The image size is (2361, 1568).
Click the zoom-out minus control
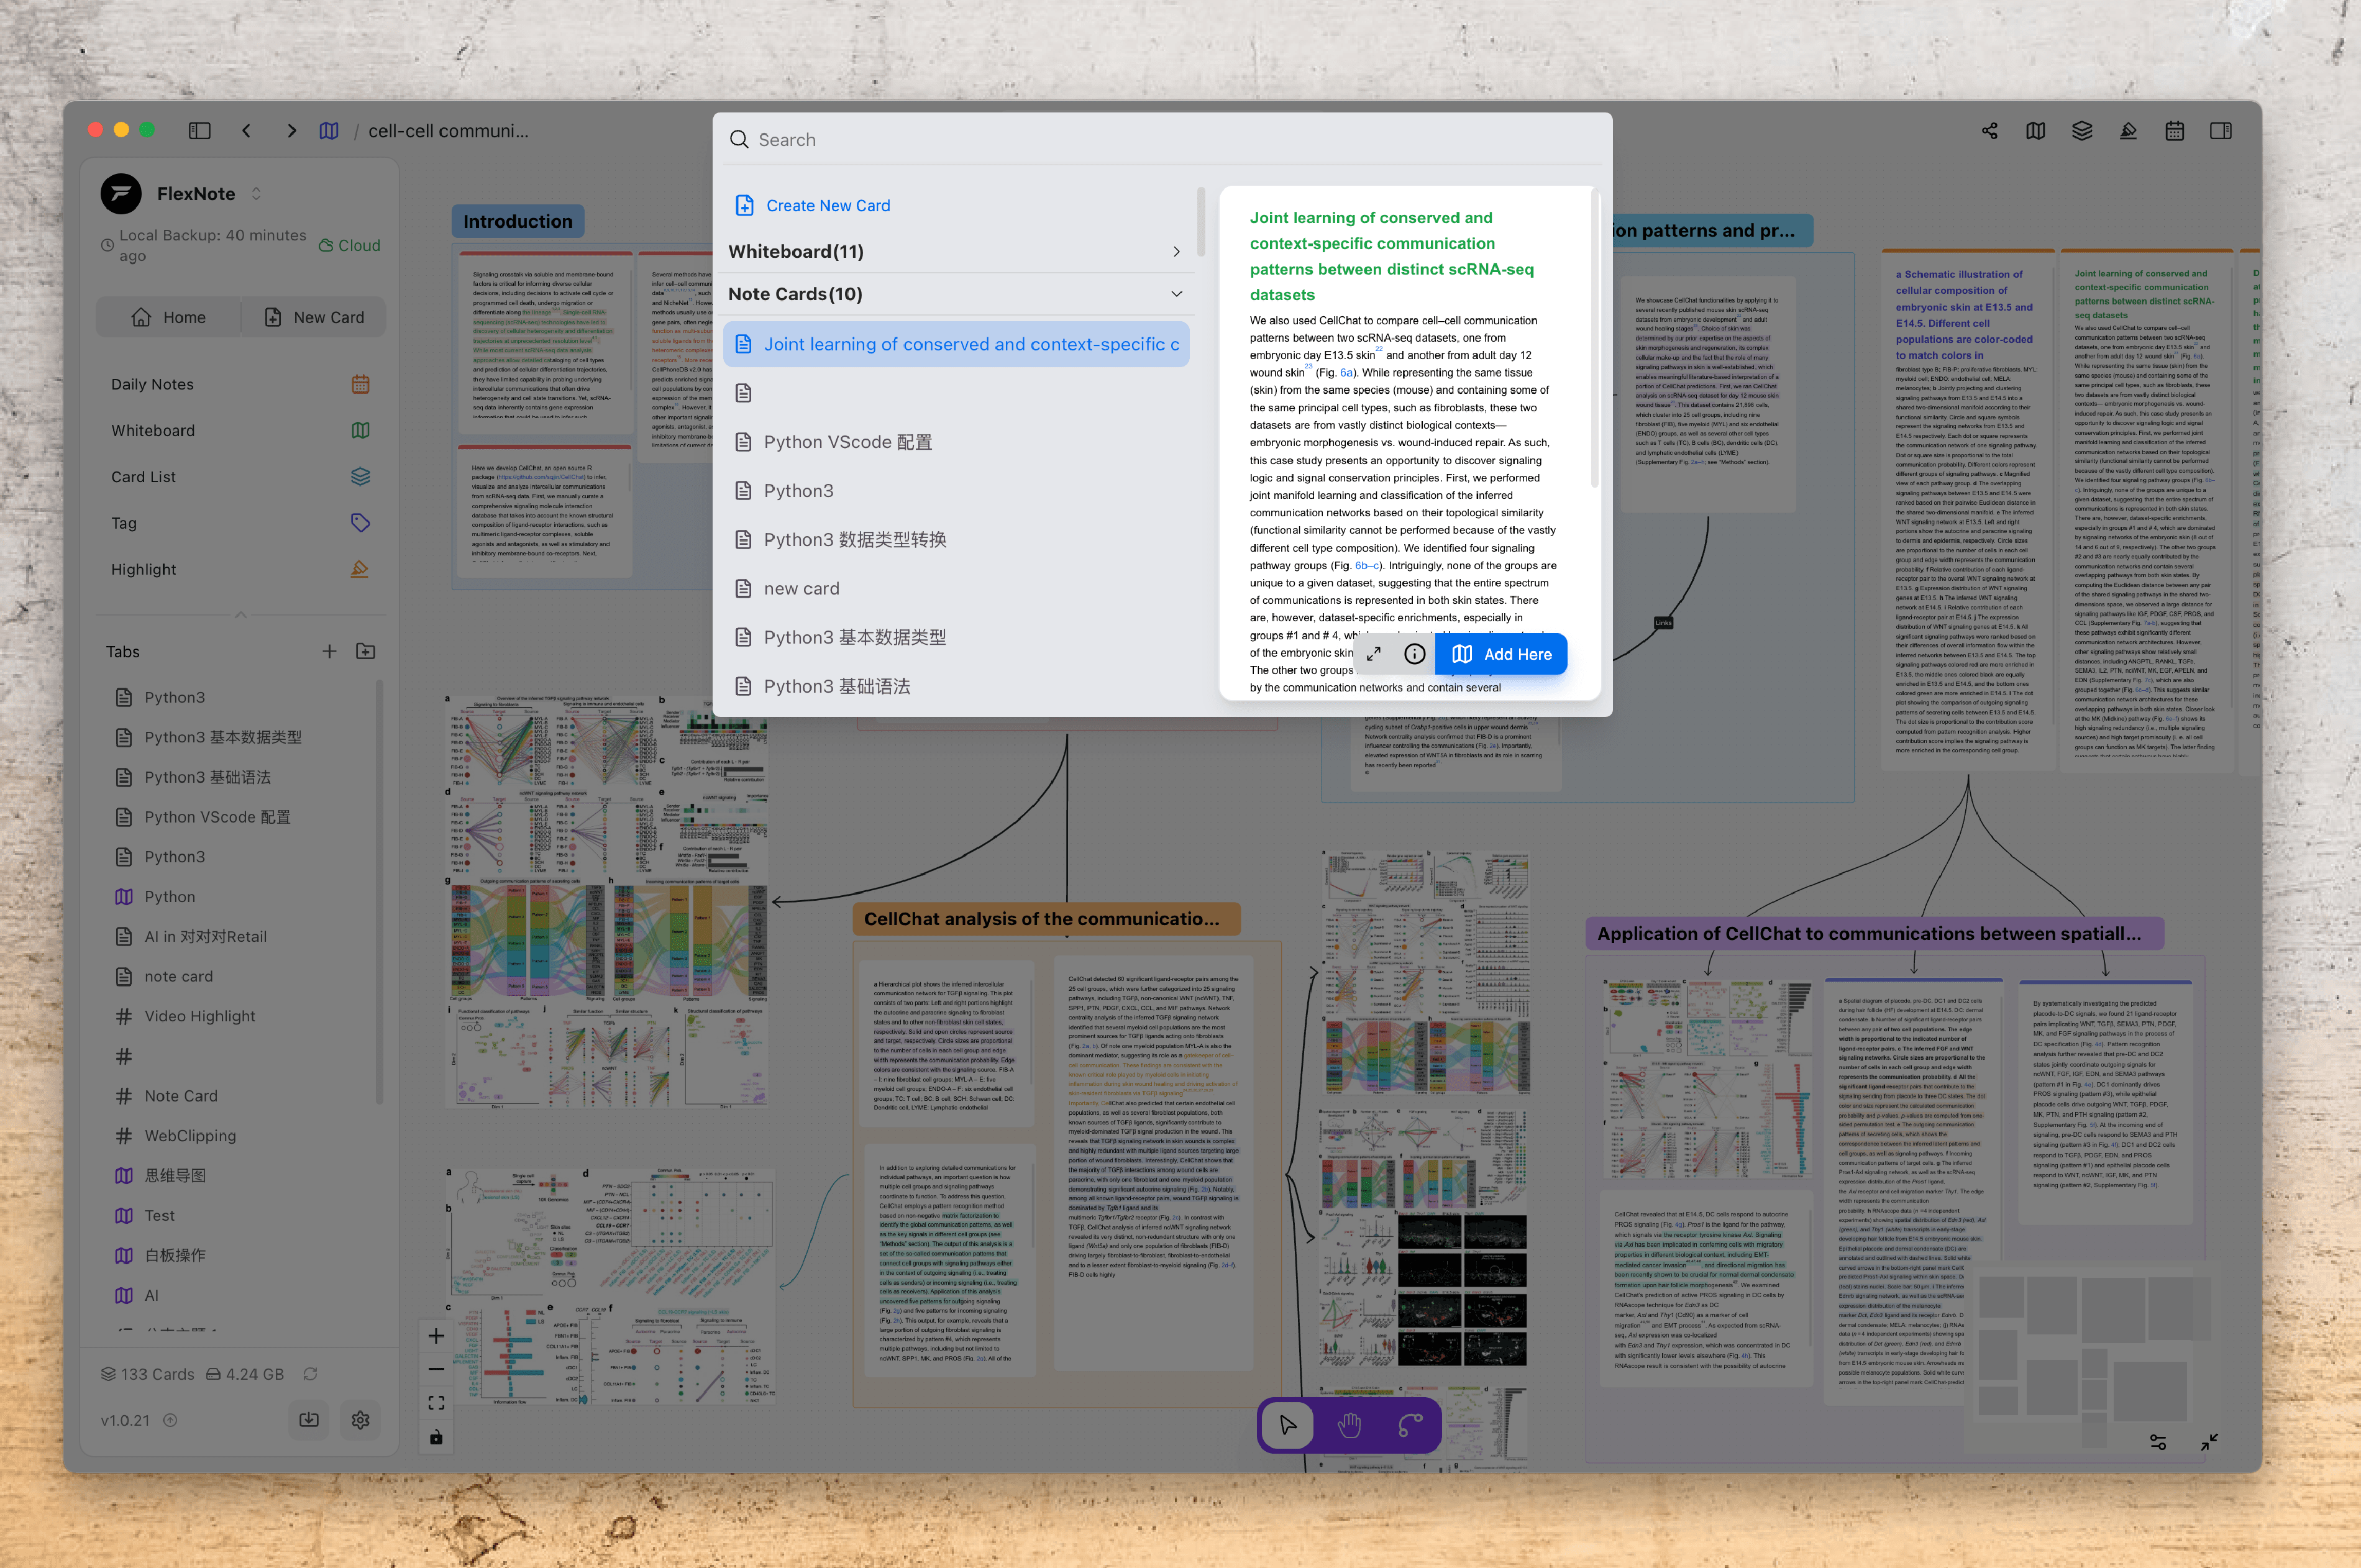pyautogui.click(x=435, y=1368)
